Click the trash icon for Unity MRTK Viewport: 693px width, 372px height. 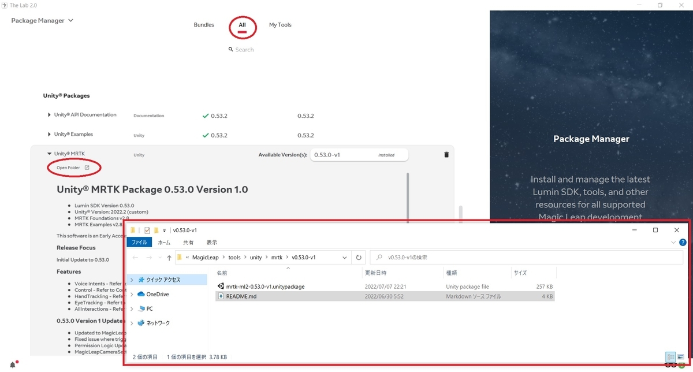[x=446, y=155]
